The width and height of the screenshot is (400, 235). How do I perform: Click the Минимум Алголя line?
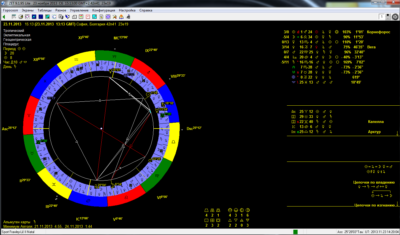point(48,226)
